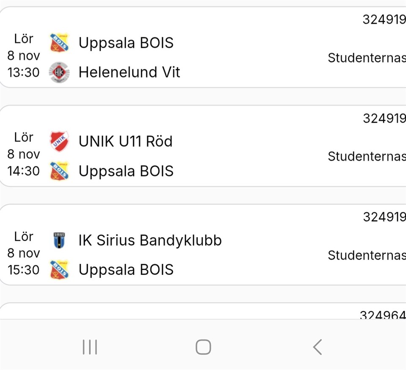Tap the IK Sirius Bandyklubb logo
The height and width of the screenshot is (370, 406).
click(59, 240)
